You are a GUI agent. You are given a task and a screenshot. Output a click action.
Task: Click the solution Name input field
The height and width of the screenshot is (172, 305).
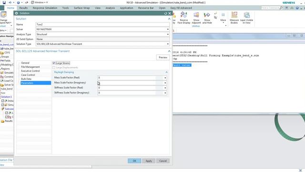[x=102, y=24]
